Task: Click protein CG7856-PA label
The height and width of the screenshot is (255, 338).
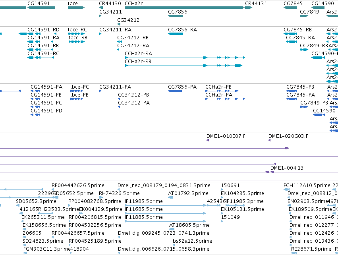Action: [x=182, y=87]
